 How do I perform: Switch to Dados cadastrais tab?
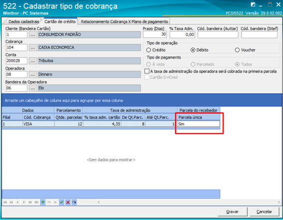point(23,22)
